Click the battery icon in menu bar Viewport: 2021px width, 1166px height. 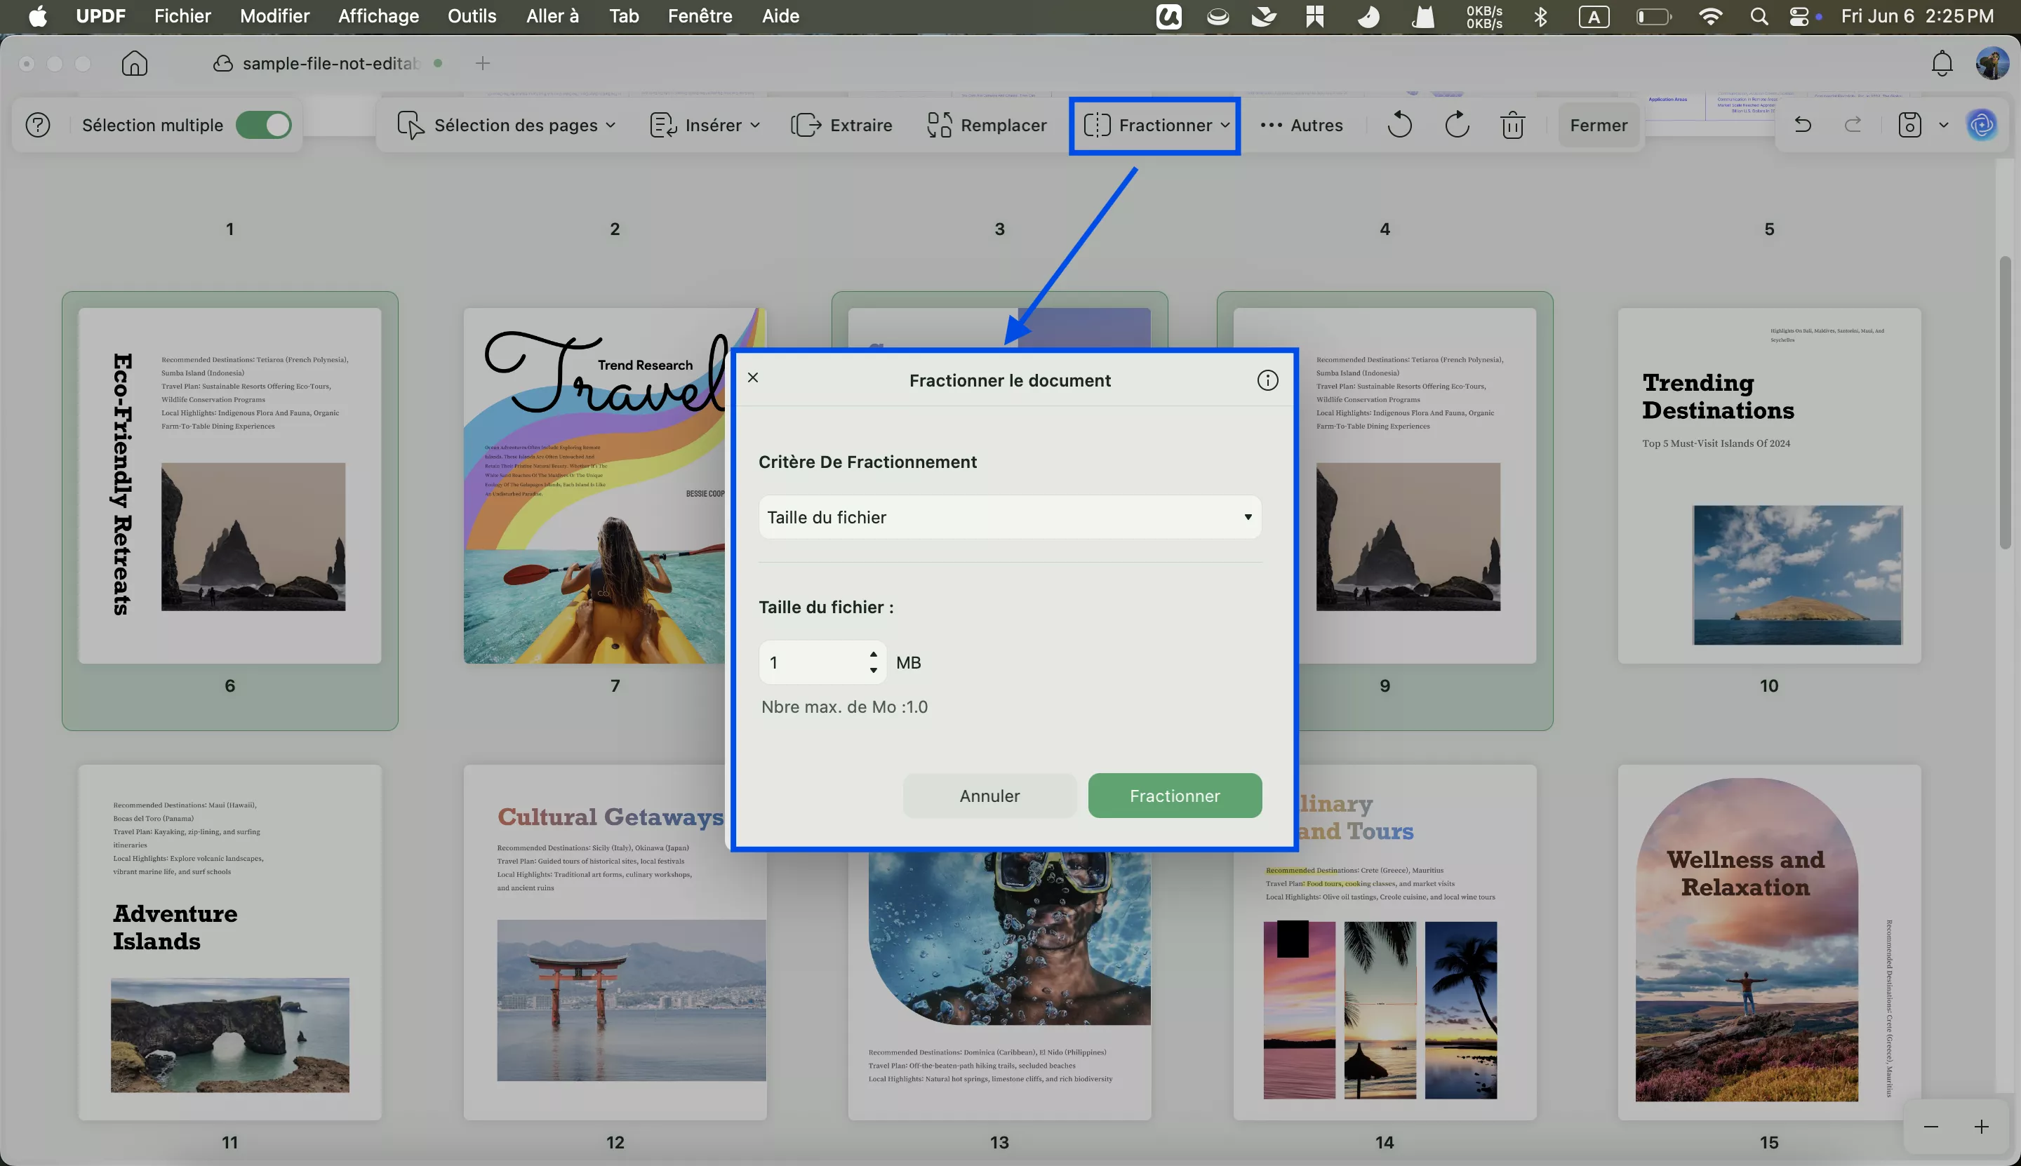coord(1653,16)
